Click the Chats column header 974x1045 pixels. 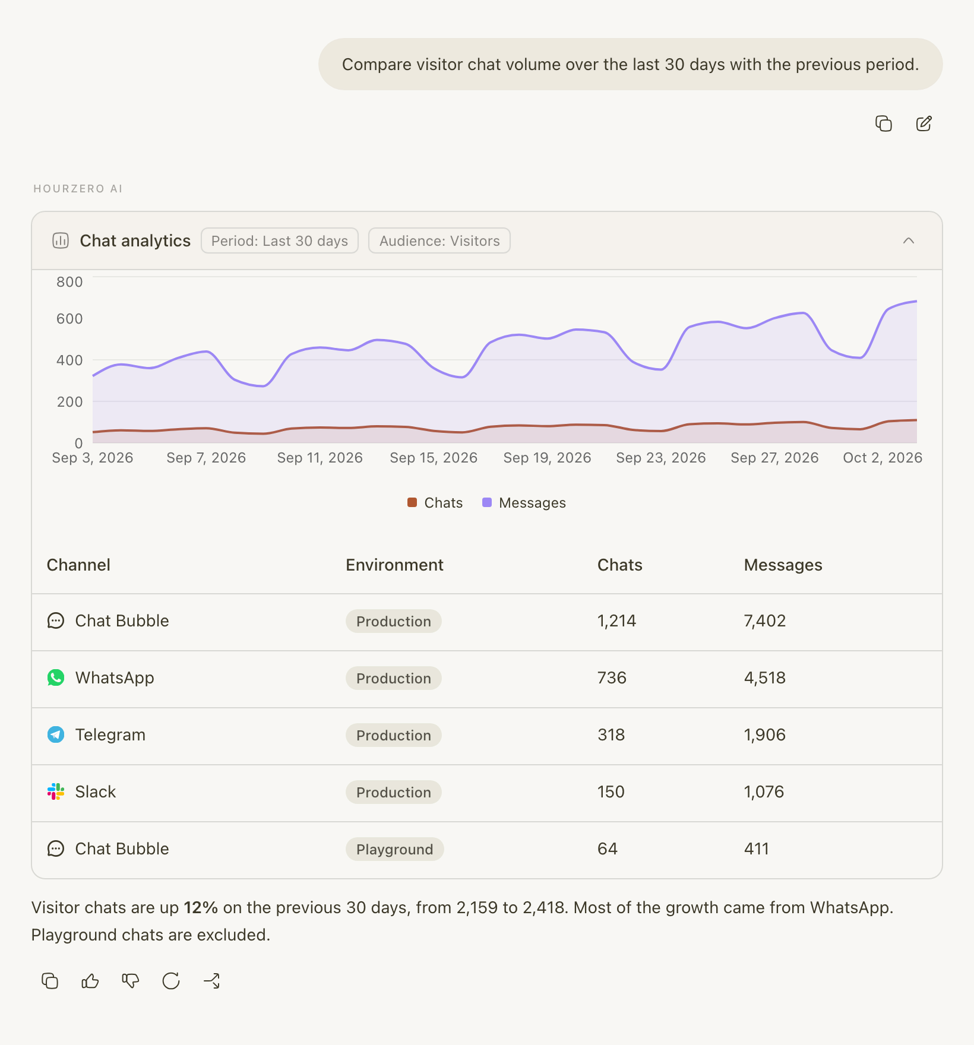620,565
